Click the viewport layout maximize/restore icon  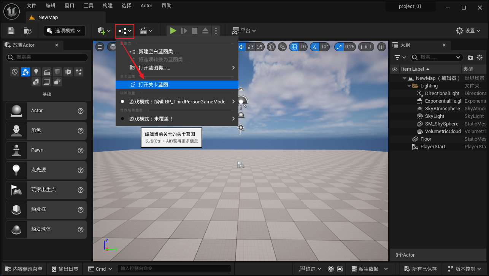[x=381, y=47]
